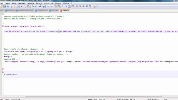Toggle the indent guide button

[70, 6]
